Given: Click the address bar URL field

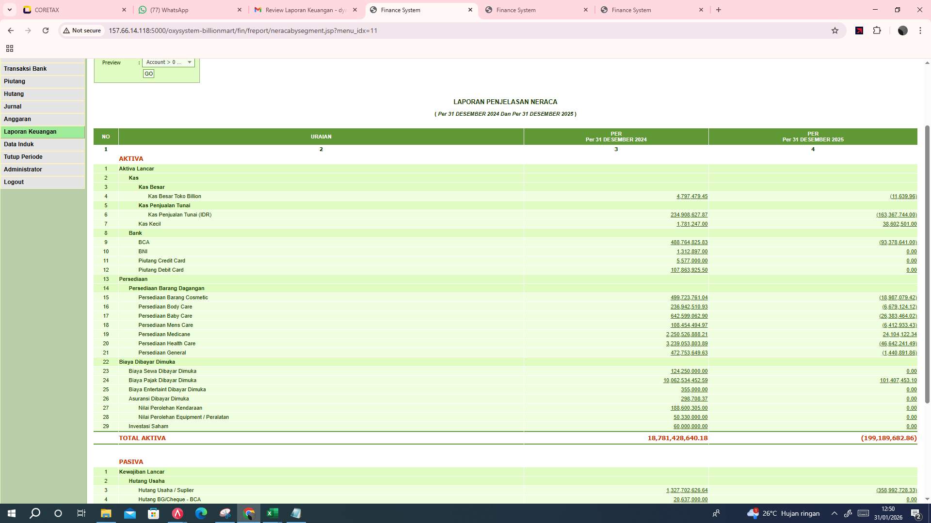Looking at the screenshot, I should (242, 31).
